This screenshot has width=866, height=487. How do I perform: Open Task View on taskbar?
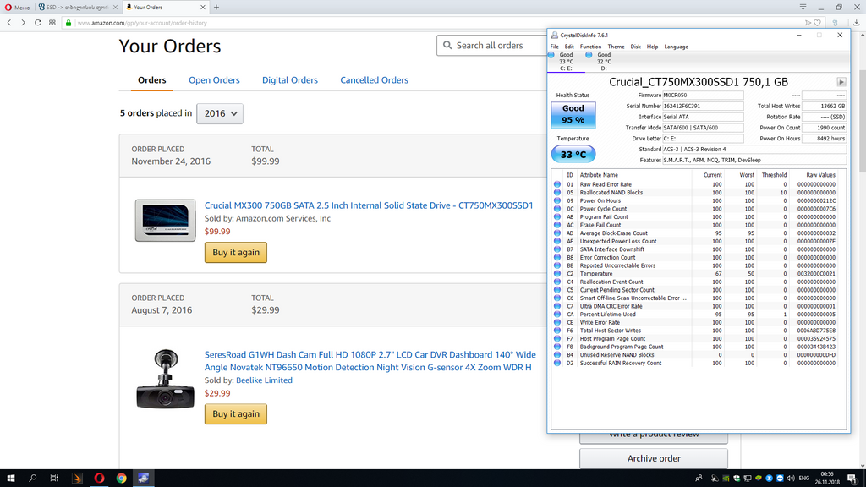[x=54, y=479]
